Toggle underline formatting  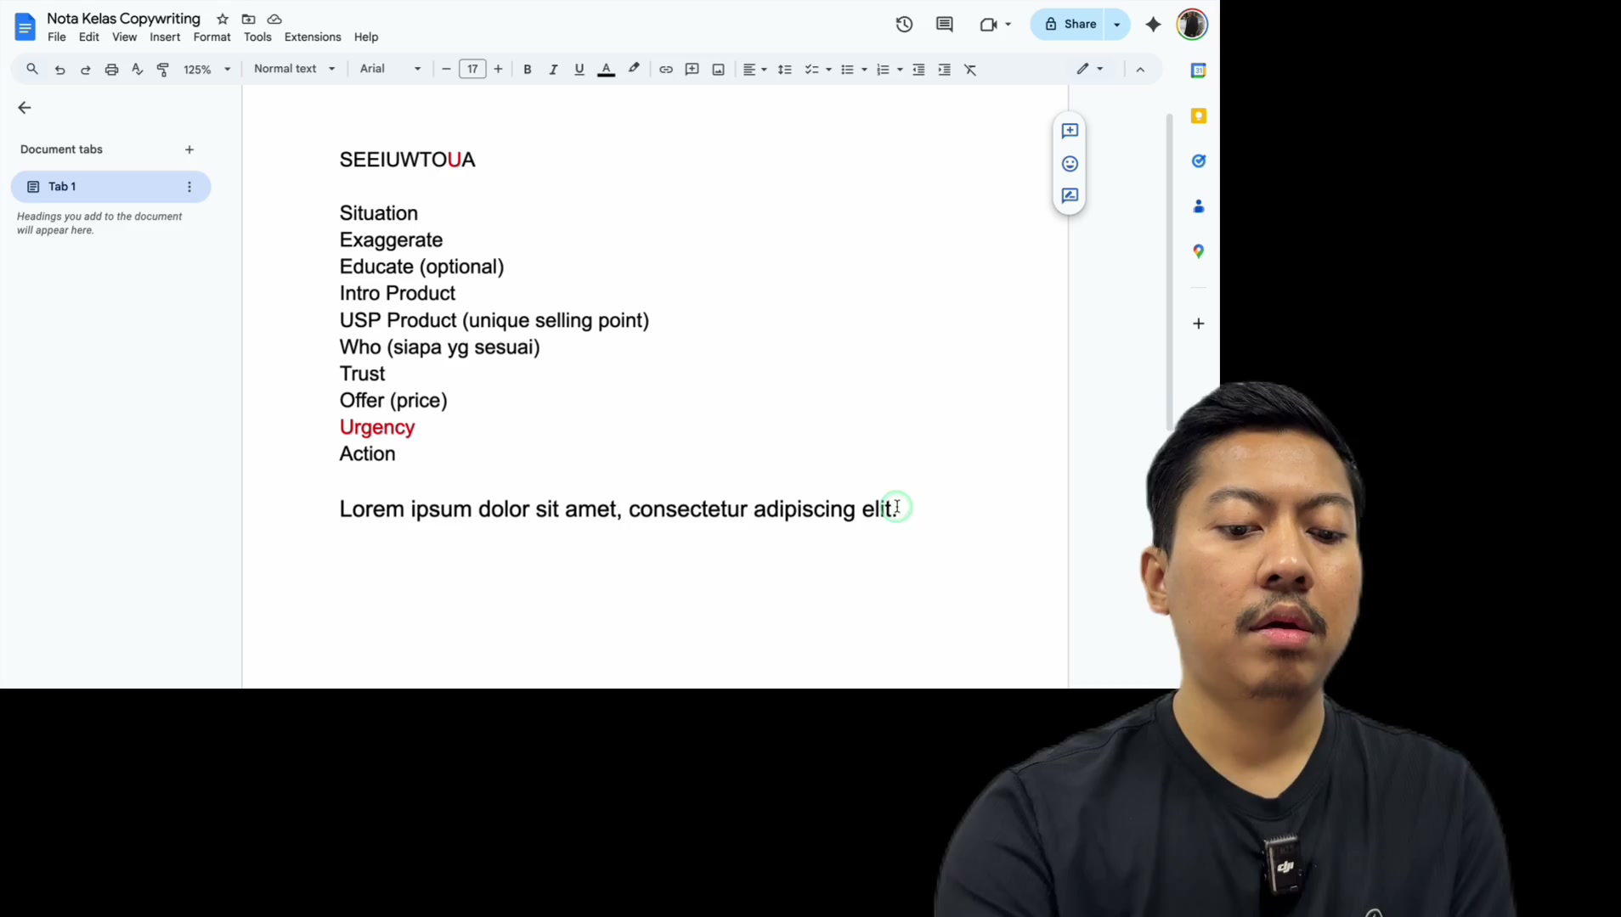579,70
